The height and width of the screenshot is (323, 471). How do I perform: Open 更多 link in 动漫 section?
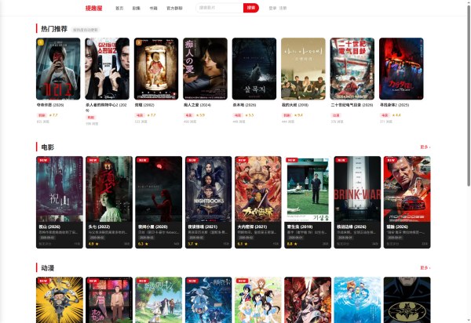point(425,267)
